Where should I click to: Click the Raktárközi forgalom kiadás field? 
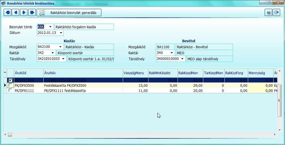84,27
